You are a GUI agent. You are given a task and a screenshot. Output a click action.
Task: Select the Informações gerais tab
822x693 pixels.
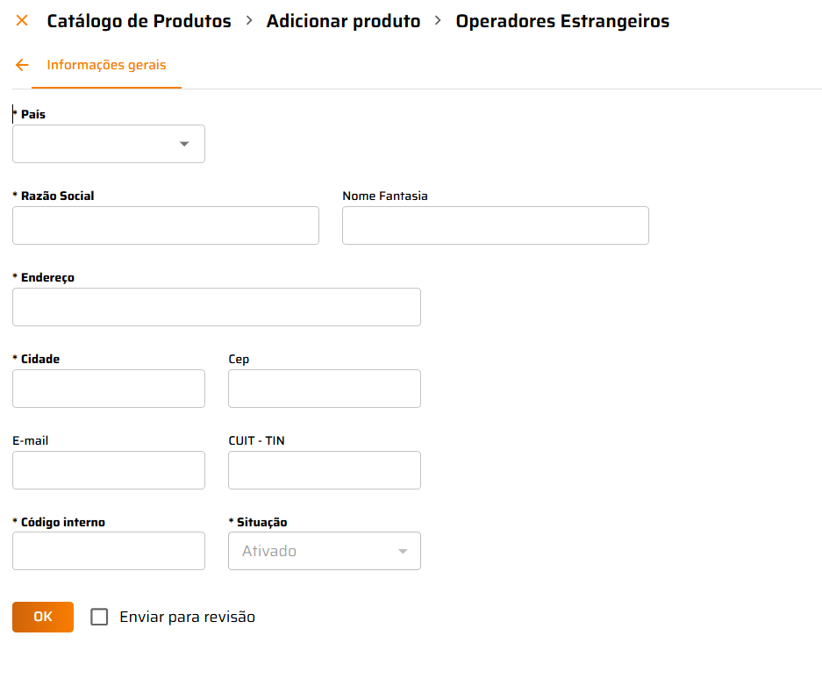point(106,65)
